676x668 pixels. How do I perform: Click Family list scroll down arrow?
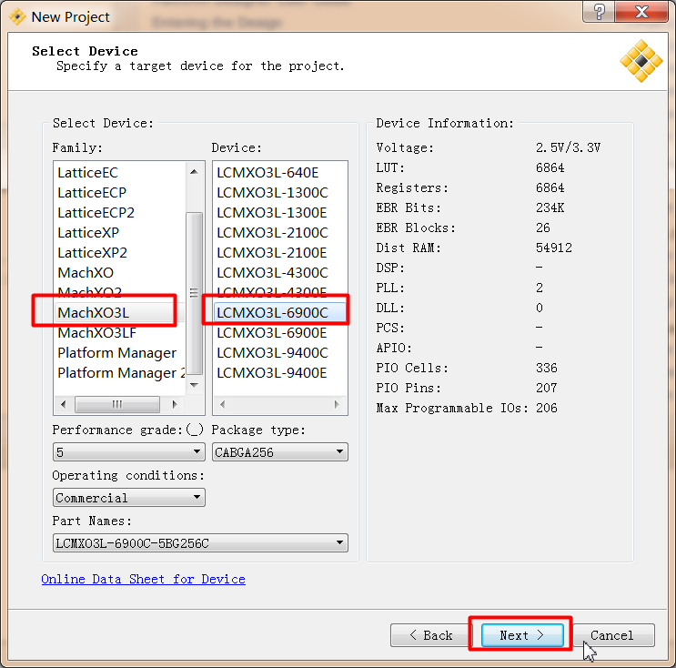pos(194,385)
